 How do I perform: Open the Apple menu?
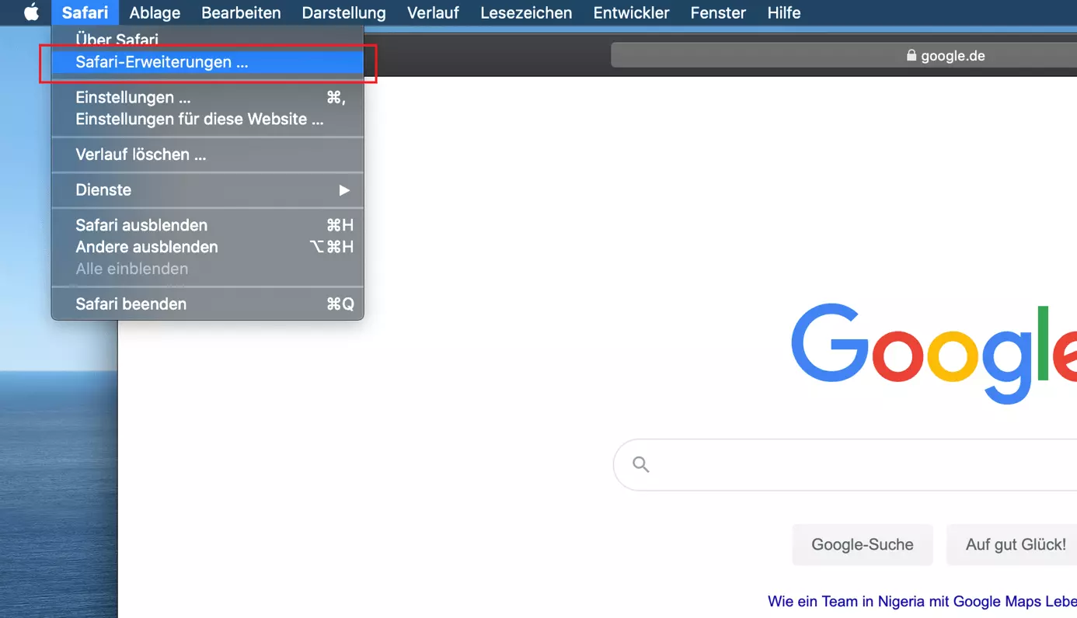point(31,12)
